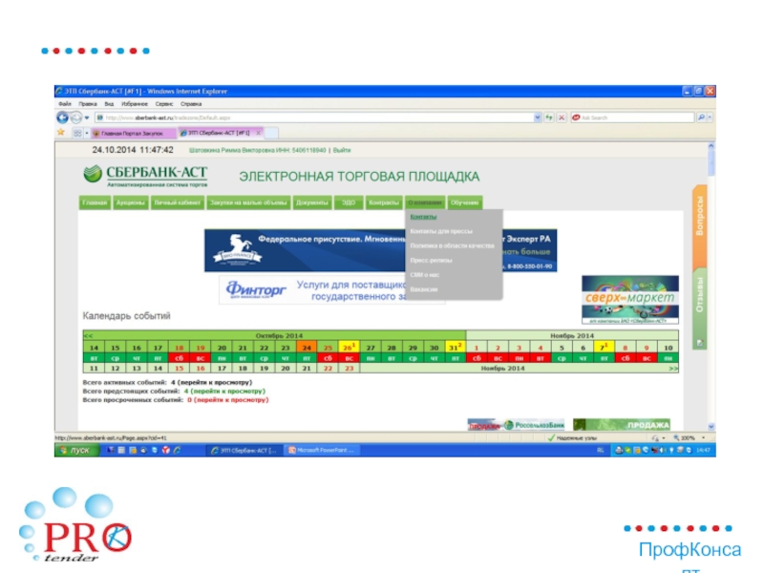Select Вакансии menu entry
The width and height of the screenshot is (764, 573).
(x=424, y=289)
